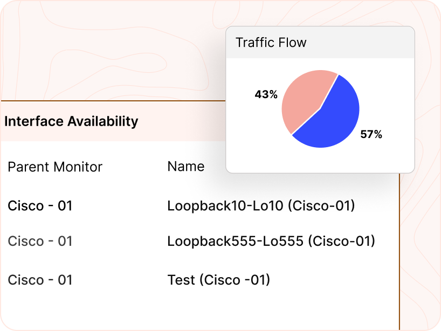Open the Loopback555-Lo555 (Cisco-01) interface
Viewport: 441px width, 331px height.
271,241
